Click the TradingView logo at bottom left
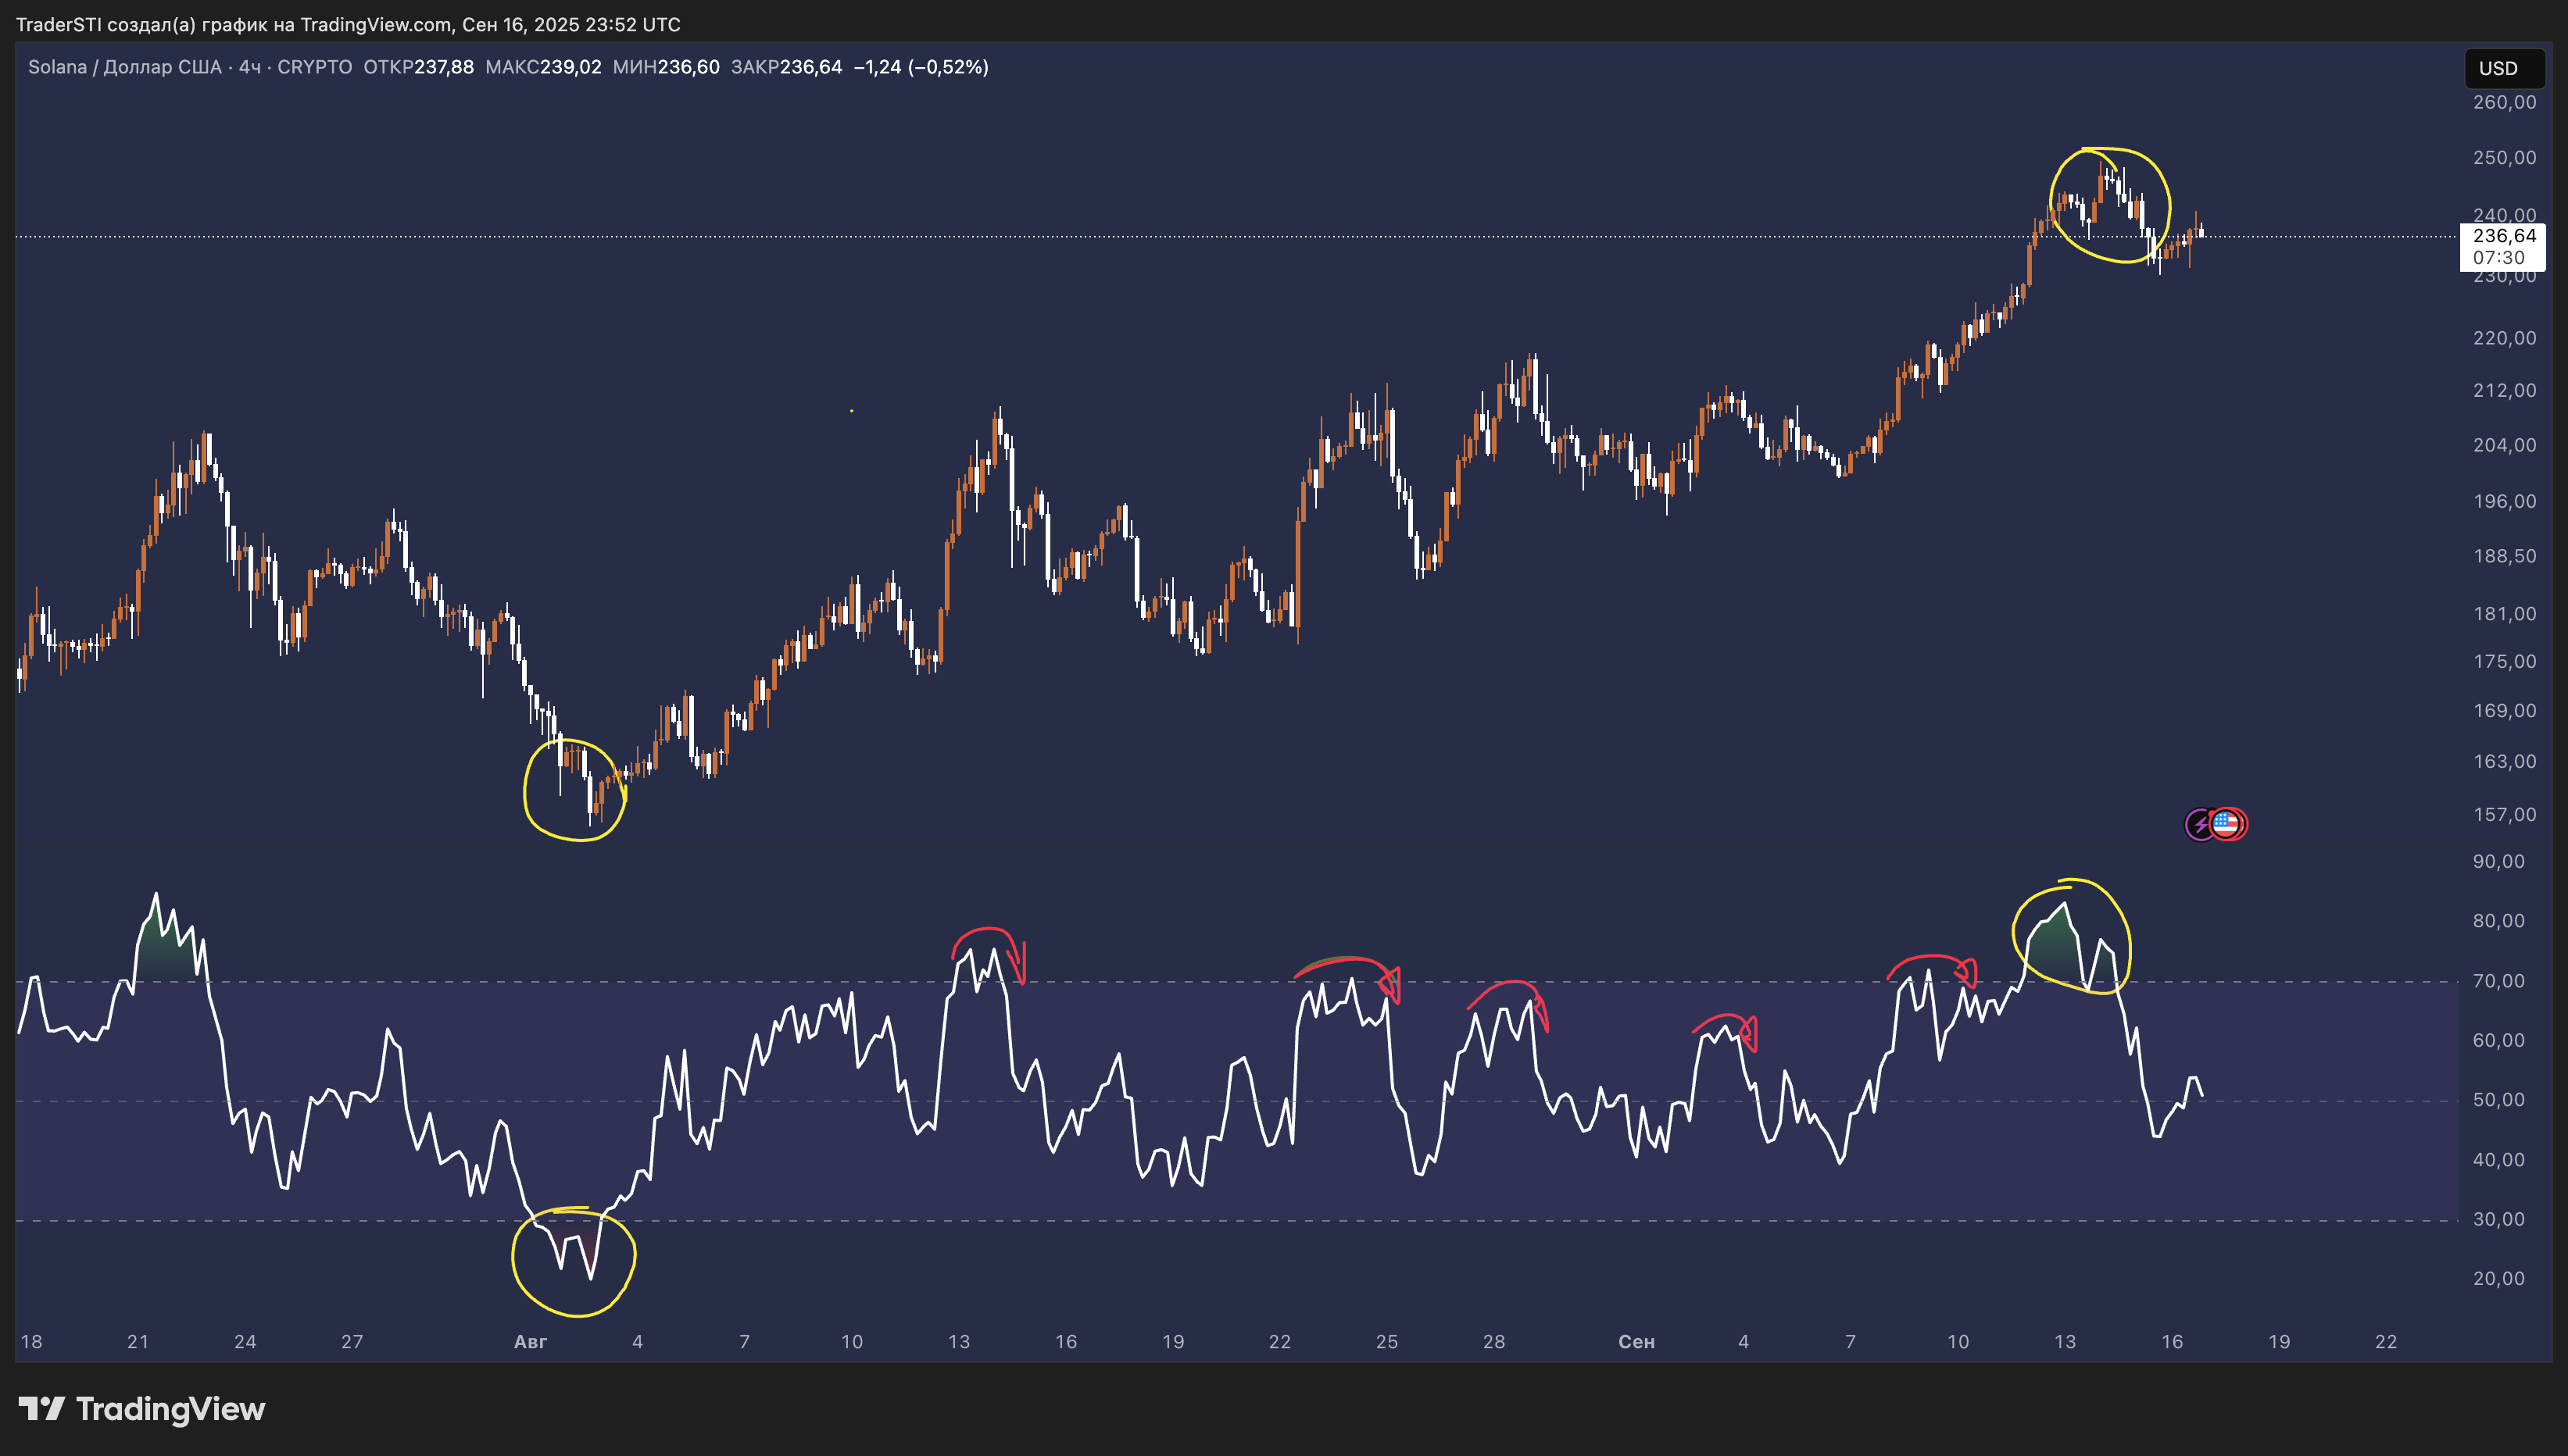This screenshot has width=2568, height=1456. pos(141,1409)
